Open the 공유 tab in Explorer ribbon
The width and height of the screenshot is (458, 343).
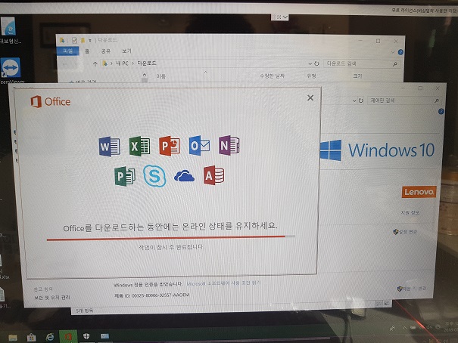pos(106,51)
